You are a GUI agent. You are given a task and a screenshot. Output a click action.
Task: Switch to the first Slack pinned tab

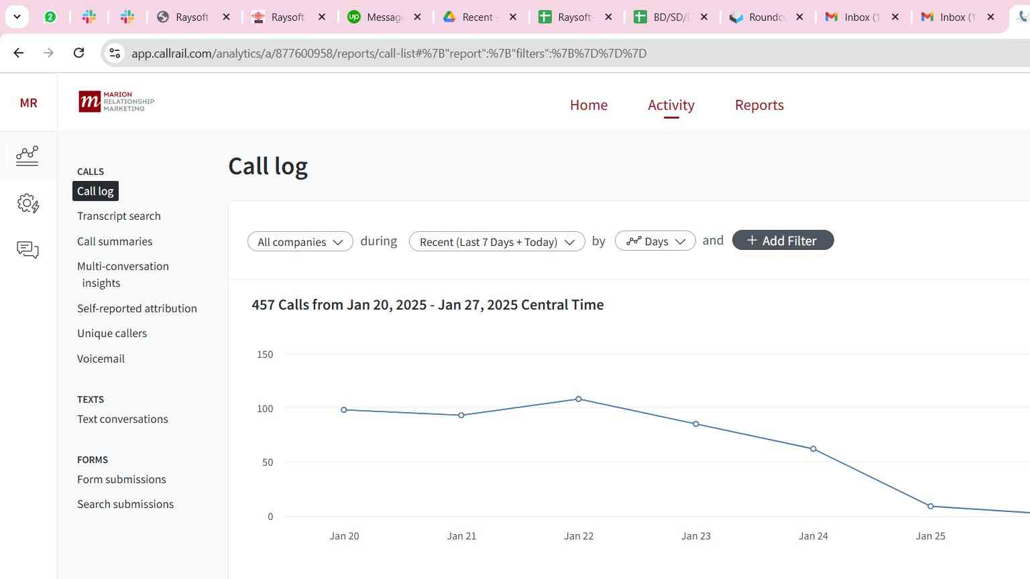89,17
